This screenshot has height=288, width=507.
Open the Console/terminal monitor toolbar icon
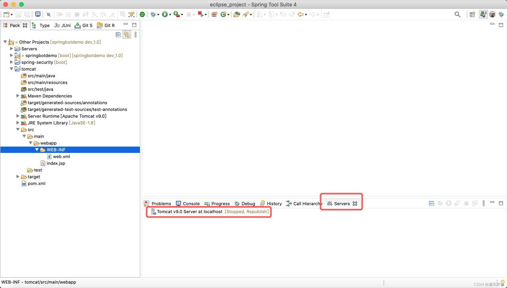point(38,14)
